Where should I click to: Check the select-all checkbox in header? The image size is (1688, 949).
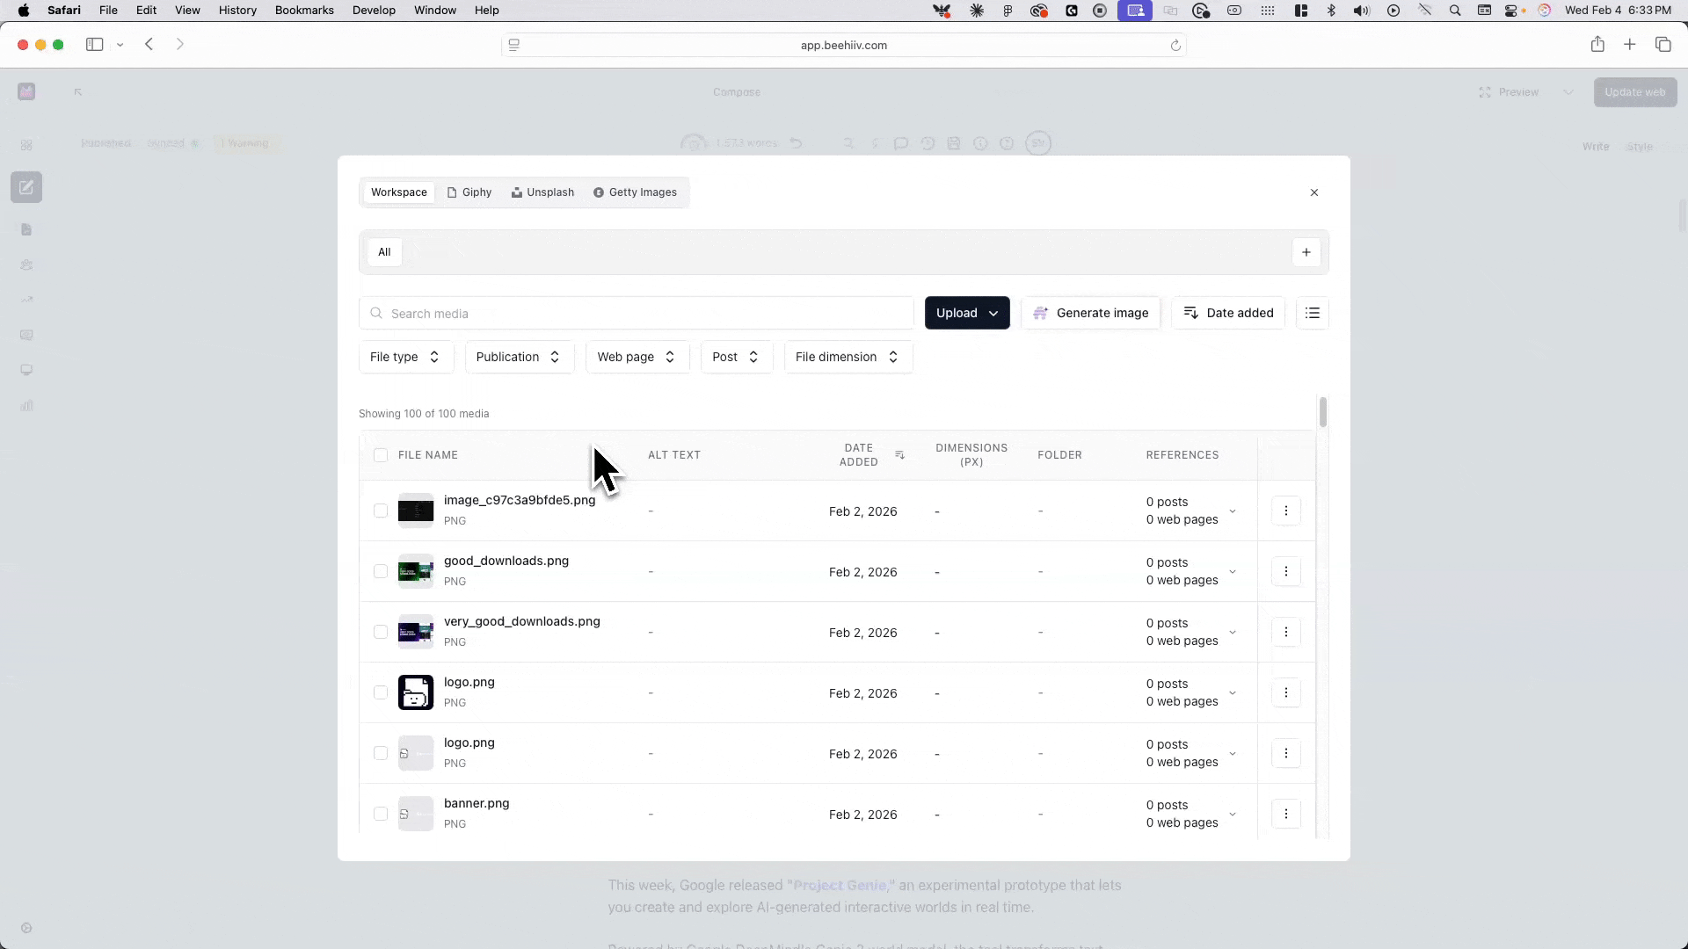coord(381,455)
